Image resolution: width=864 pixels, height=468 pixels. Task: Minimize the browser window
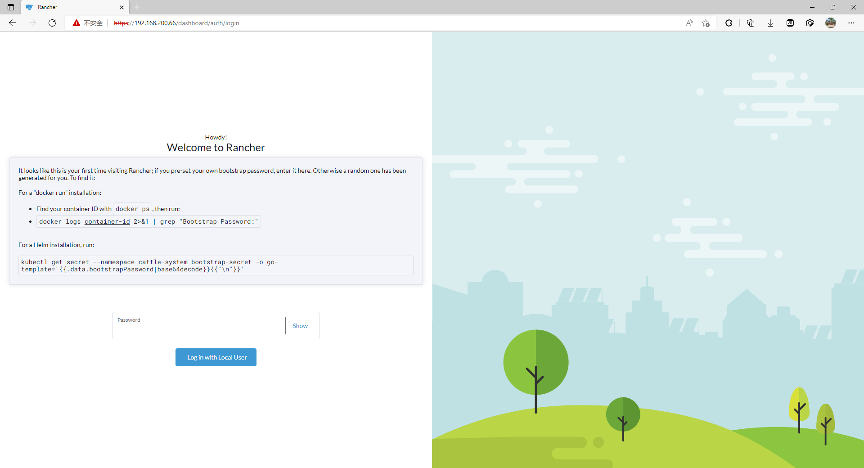tap(812, 7)
